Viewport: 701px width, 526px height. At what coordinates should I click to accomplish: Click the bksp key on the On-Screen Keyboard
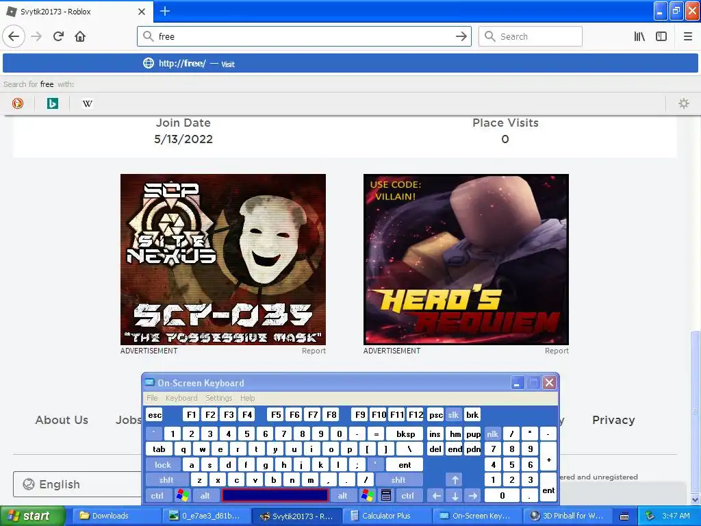(405, 434)
